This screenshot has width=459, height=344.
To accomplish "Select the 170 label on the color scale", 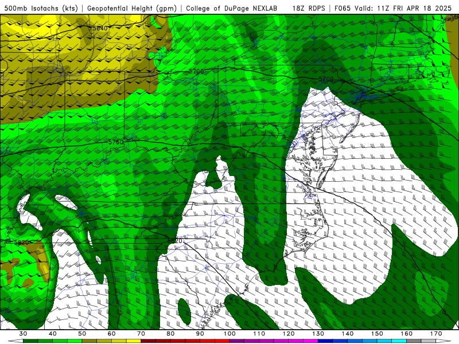I will click(x=436, y=334).
